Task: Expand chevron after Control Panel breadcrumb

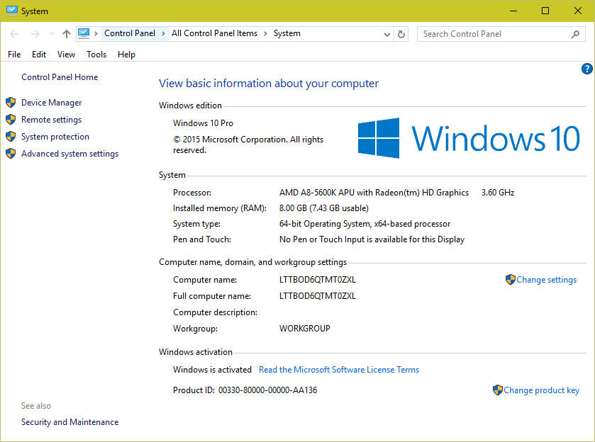Action: 163,34
